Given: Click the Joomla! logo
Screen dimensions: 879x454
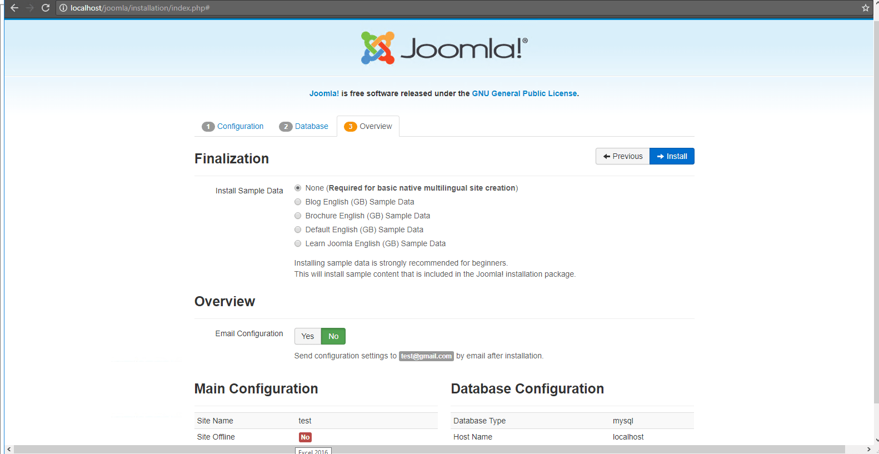Looking at the screenshot, I should pos(444,48).
